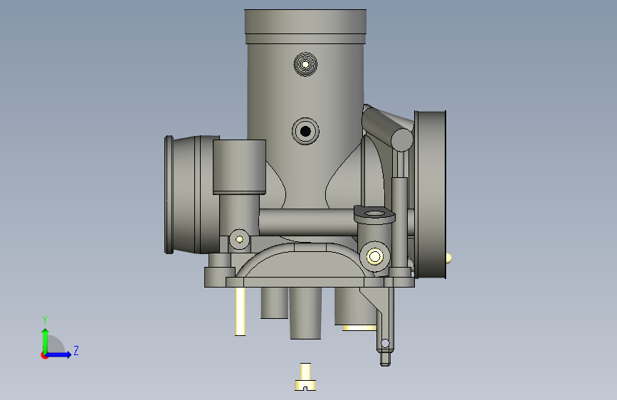Select the long brass pin under the left flange
Viewport: 617px width, 400px height.
click(x=240, y=312)
